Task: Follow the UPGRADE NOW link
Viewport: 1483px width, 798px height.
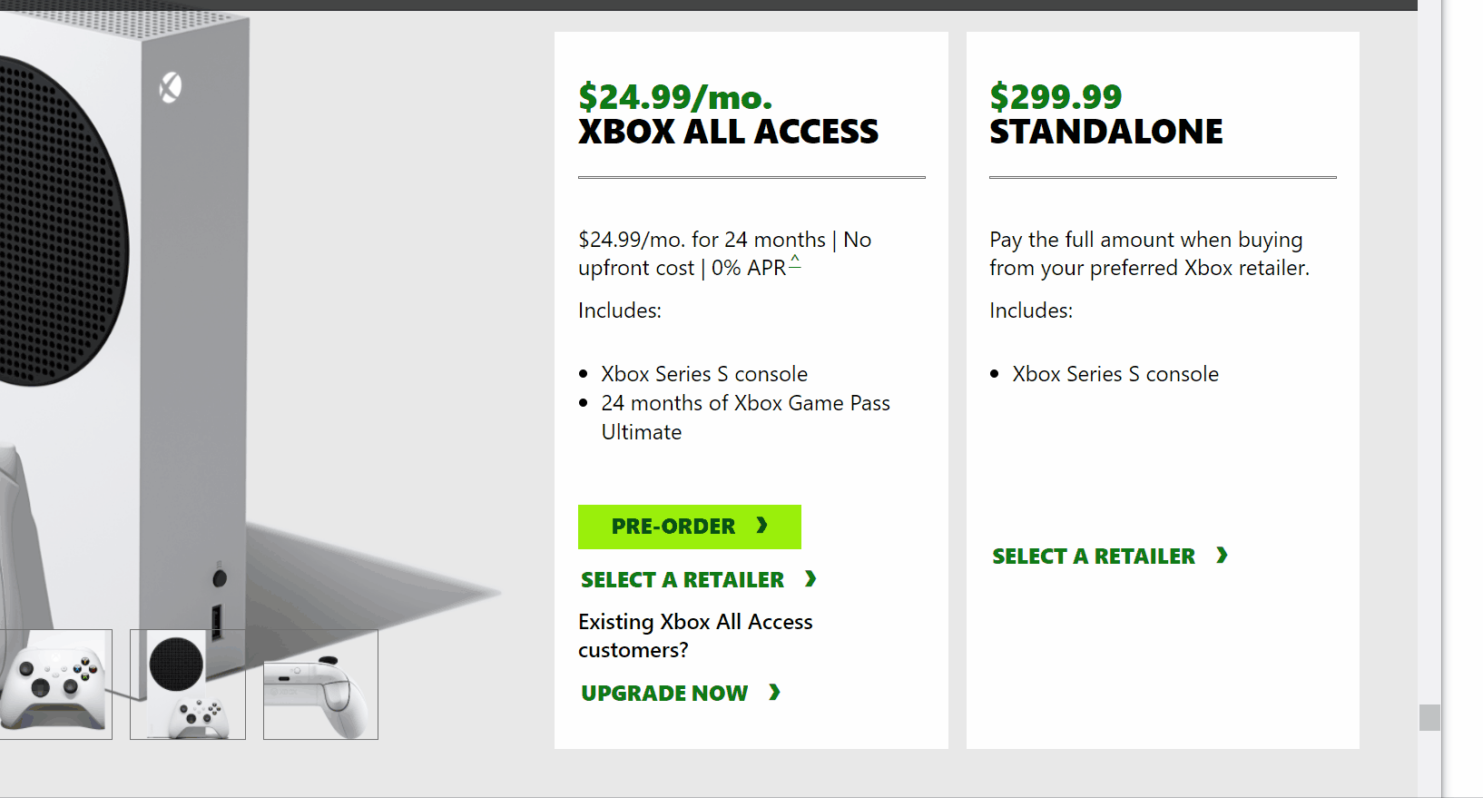Action: tap(664, 694)
